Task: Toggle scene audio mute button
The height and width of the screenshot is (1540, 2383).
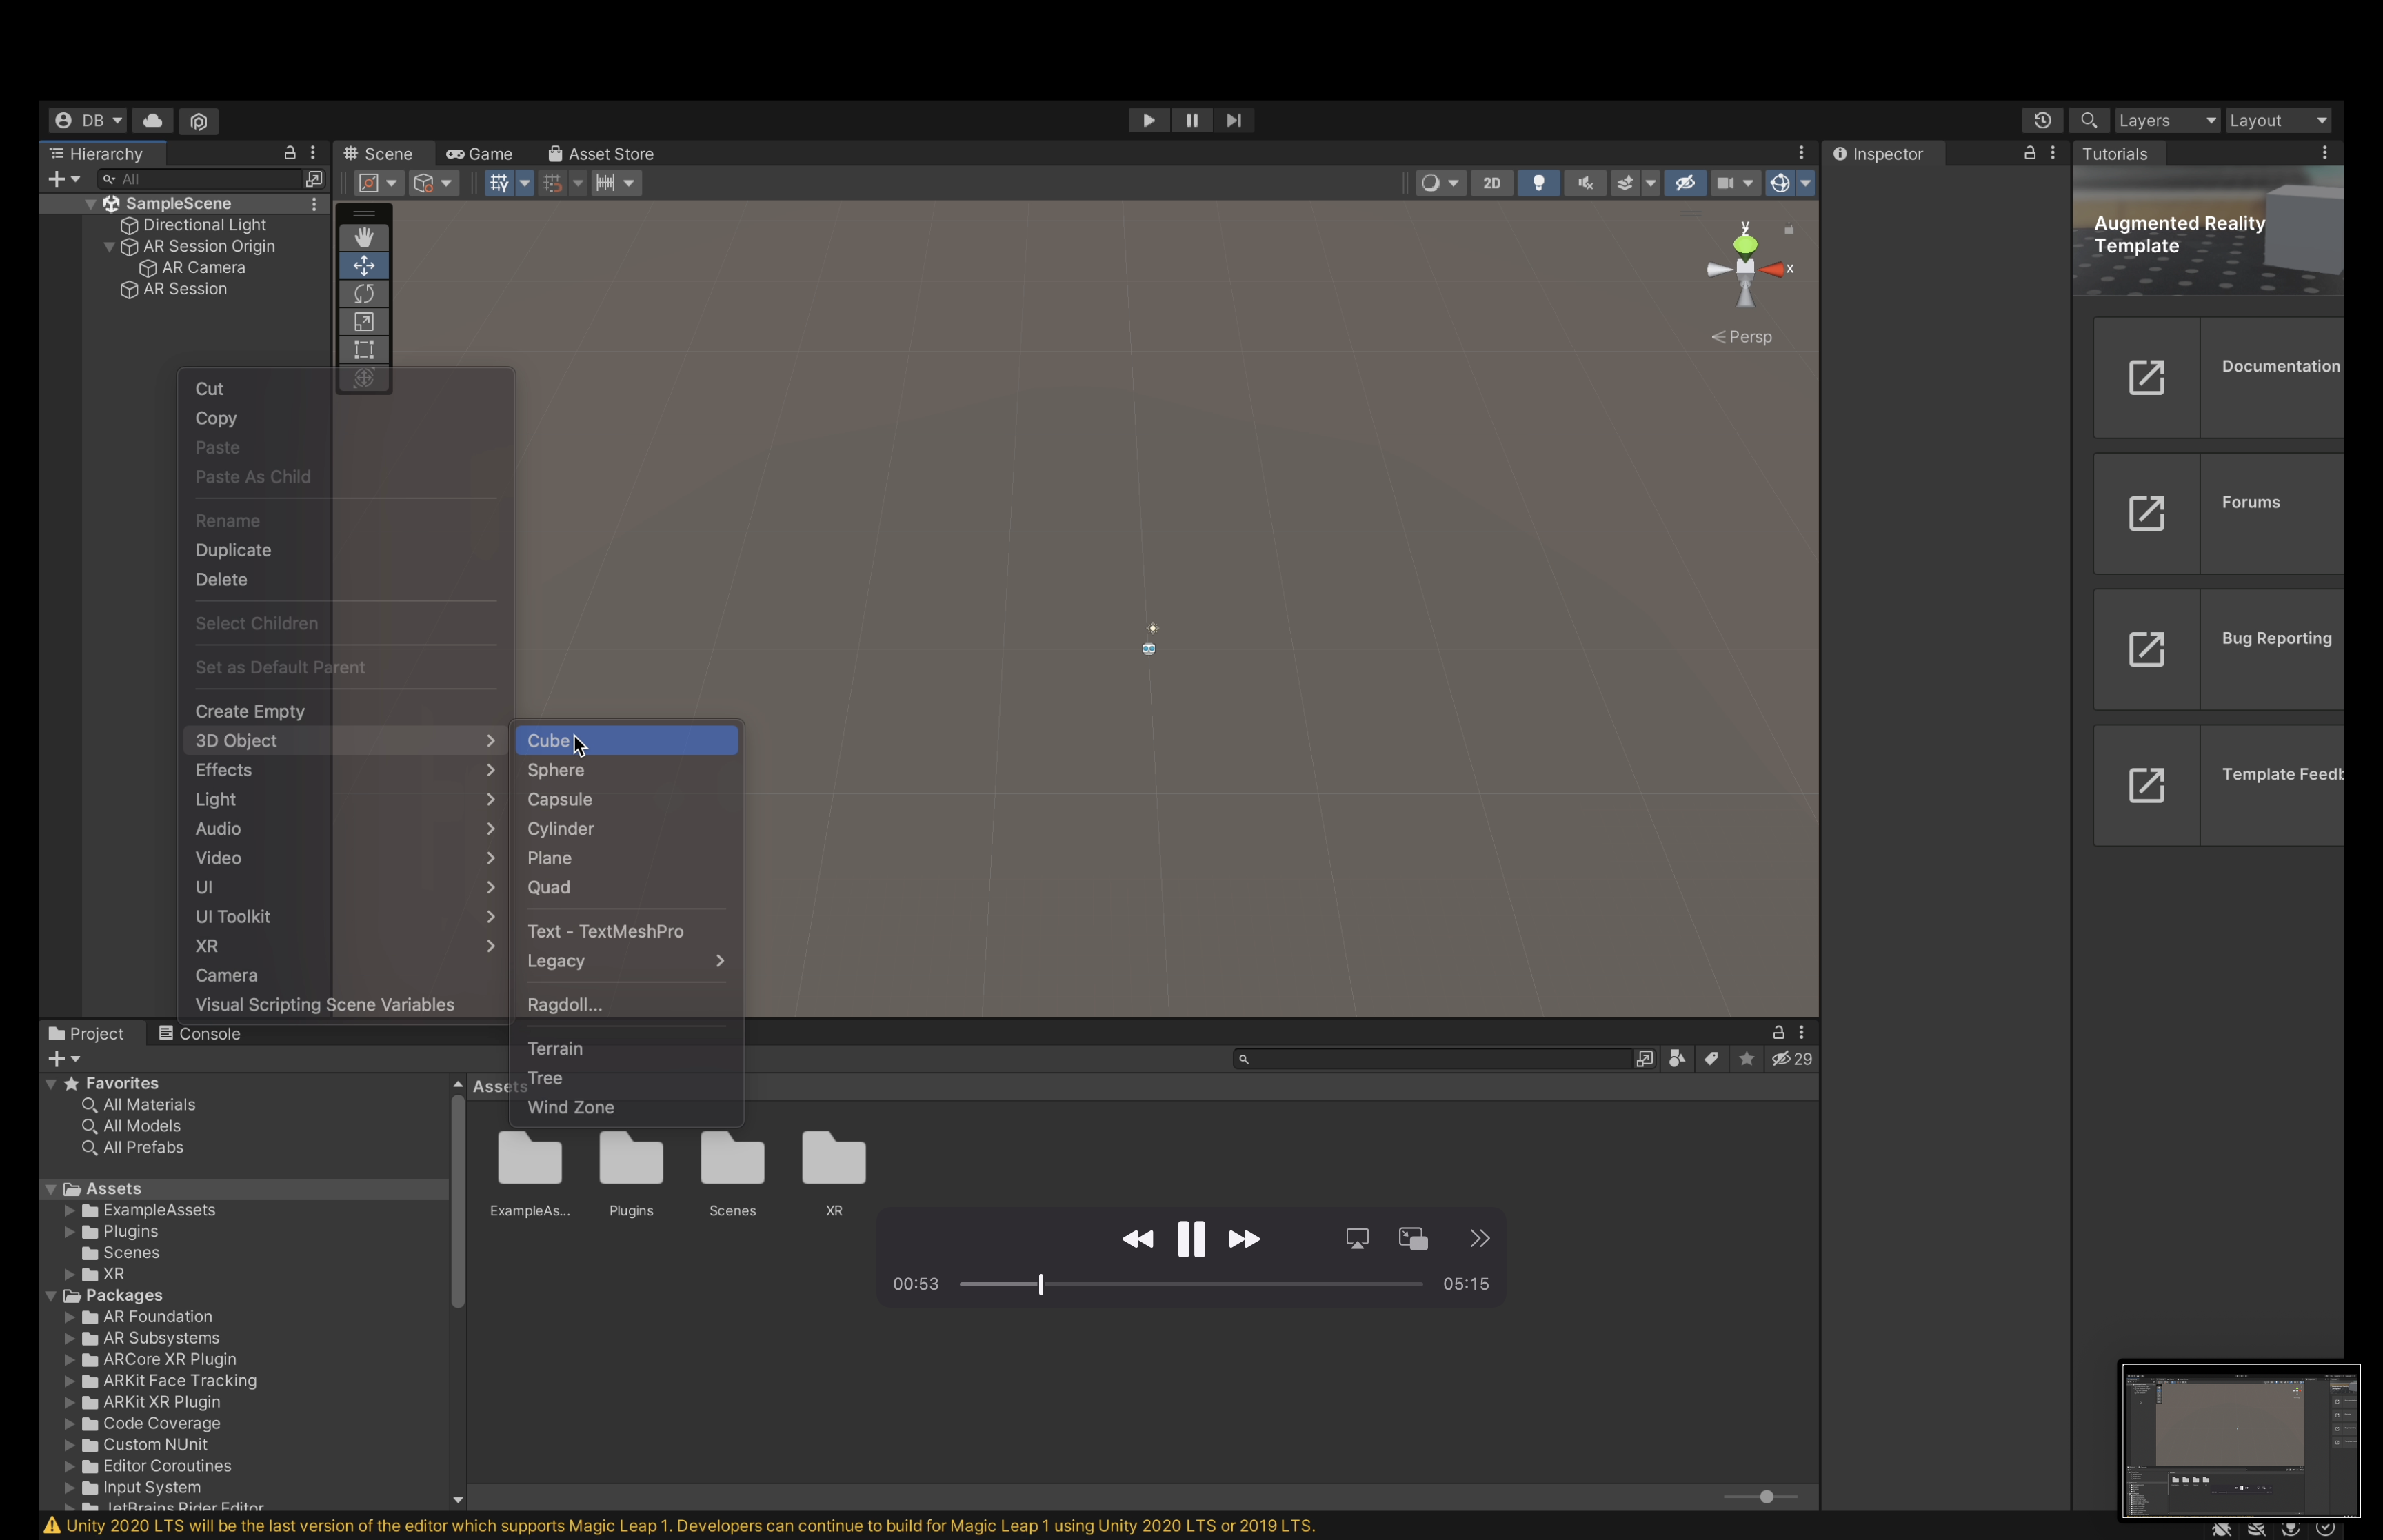Action: (1585, 183)
